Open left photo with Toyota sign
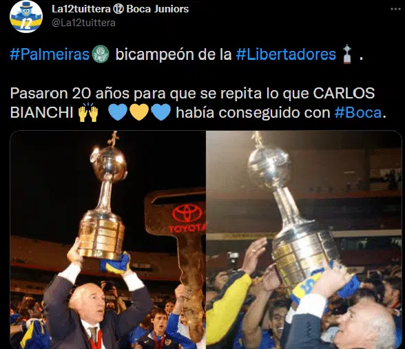Viewport: 405px width, 349px height. click(x=107, y=240)
